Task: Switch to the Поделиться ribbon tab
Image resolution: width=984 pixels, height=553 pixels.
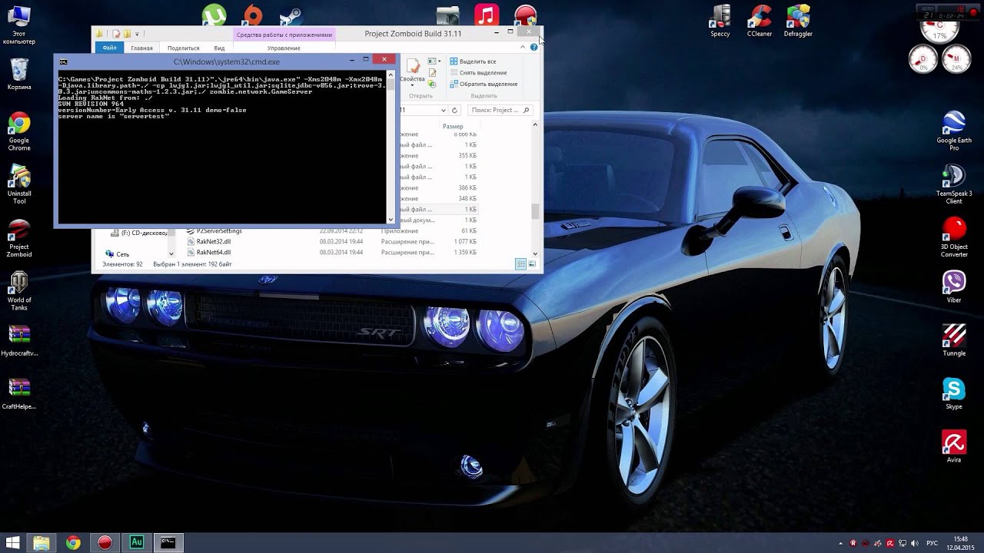Action: (x=183, y=48)
